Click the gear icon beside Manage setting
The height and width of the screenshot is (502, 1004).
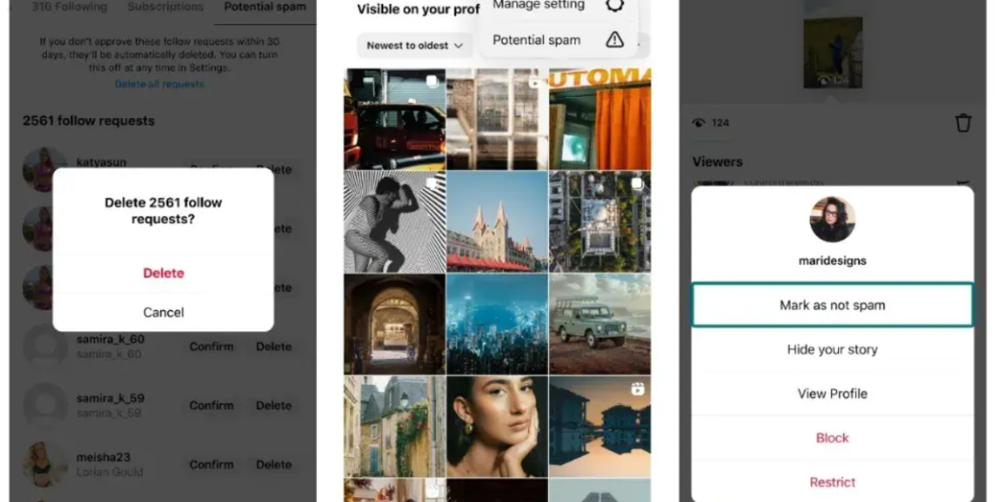pyautogui.click(x=614, y=5)
